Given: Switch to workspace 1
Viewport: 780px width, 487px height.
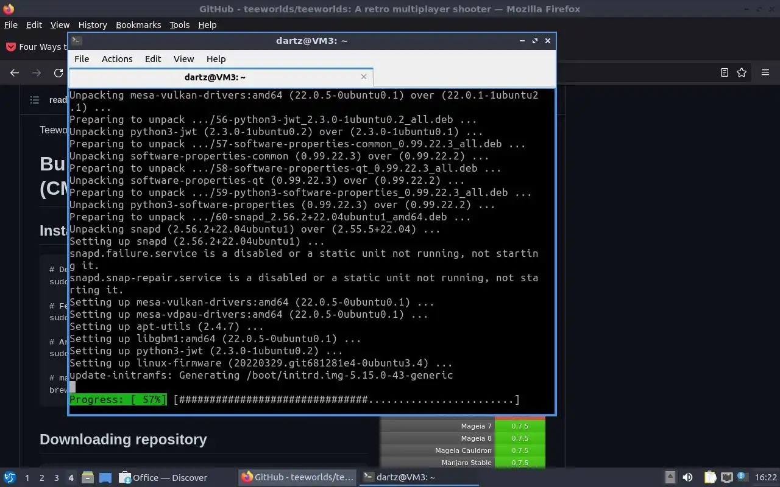Looking at the screenshot, I should tap(27, 478).
